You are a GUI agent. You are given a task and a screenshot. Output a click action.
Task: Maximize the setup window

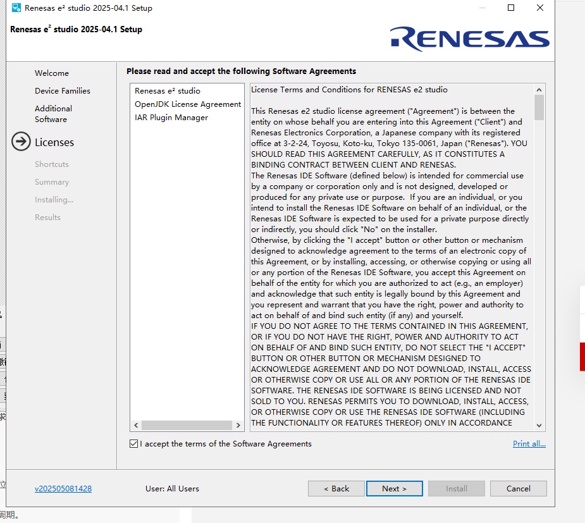click(x=511, y=8)
